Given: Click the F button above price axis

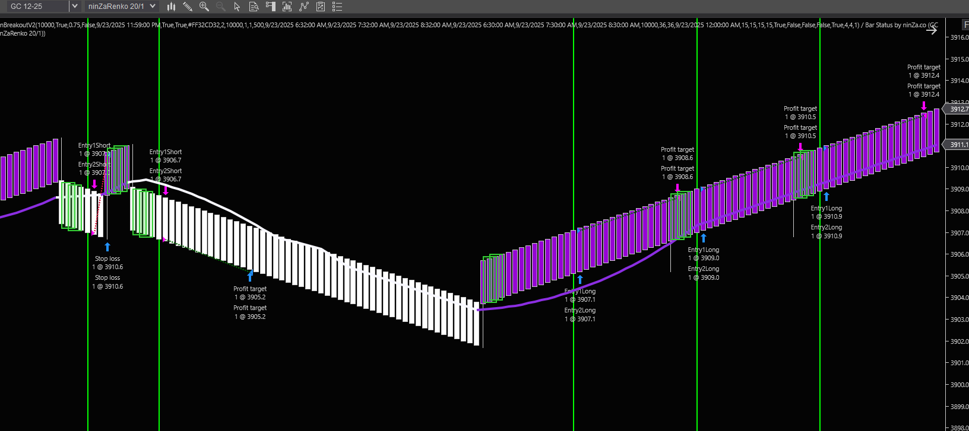Looking at the screenshot, I should tap(965, 25).
